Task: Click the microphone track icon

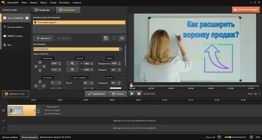Action: [4, 128]
